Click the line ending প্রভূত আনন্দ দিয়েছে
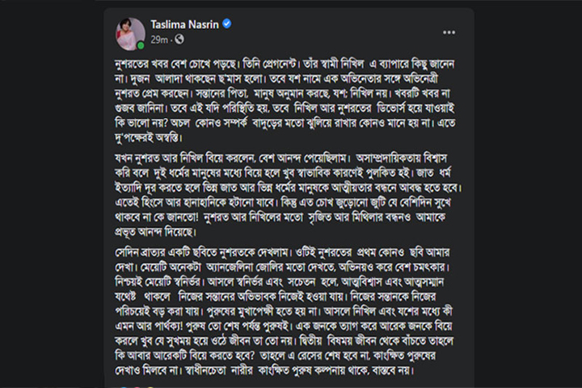 click(155, 232)
